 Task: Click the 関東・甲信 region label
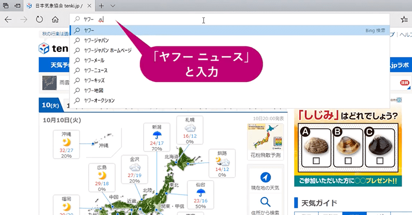(x=173, y=206)
